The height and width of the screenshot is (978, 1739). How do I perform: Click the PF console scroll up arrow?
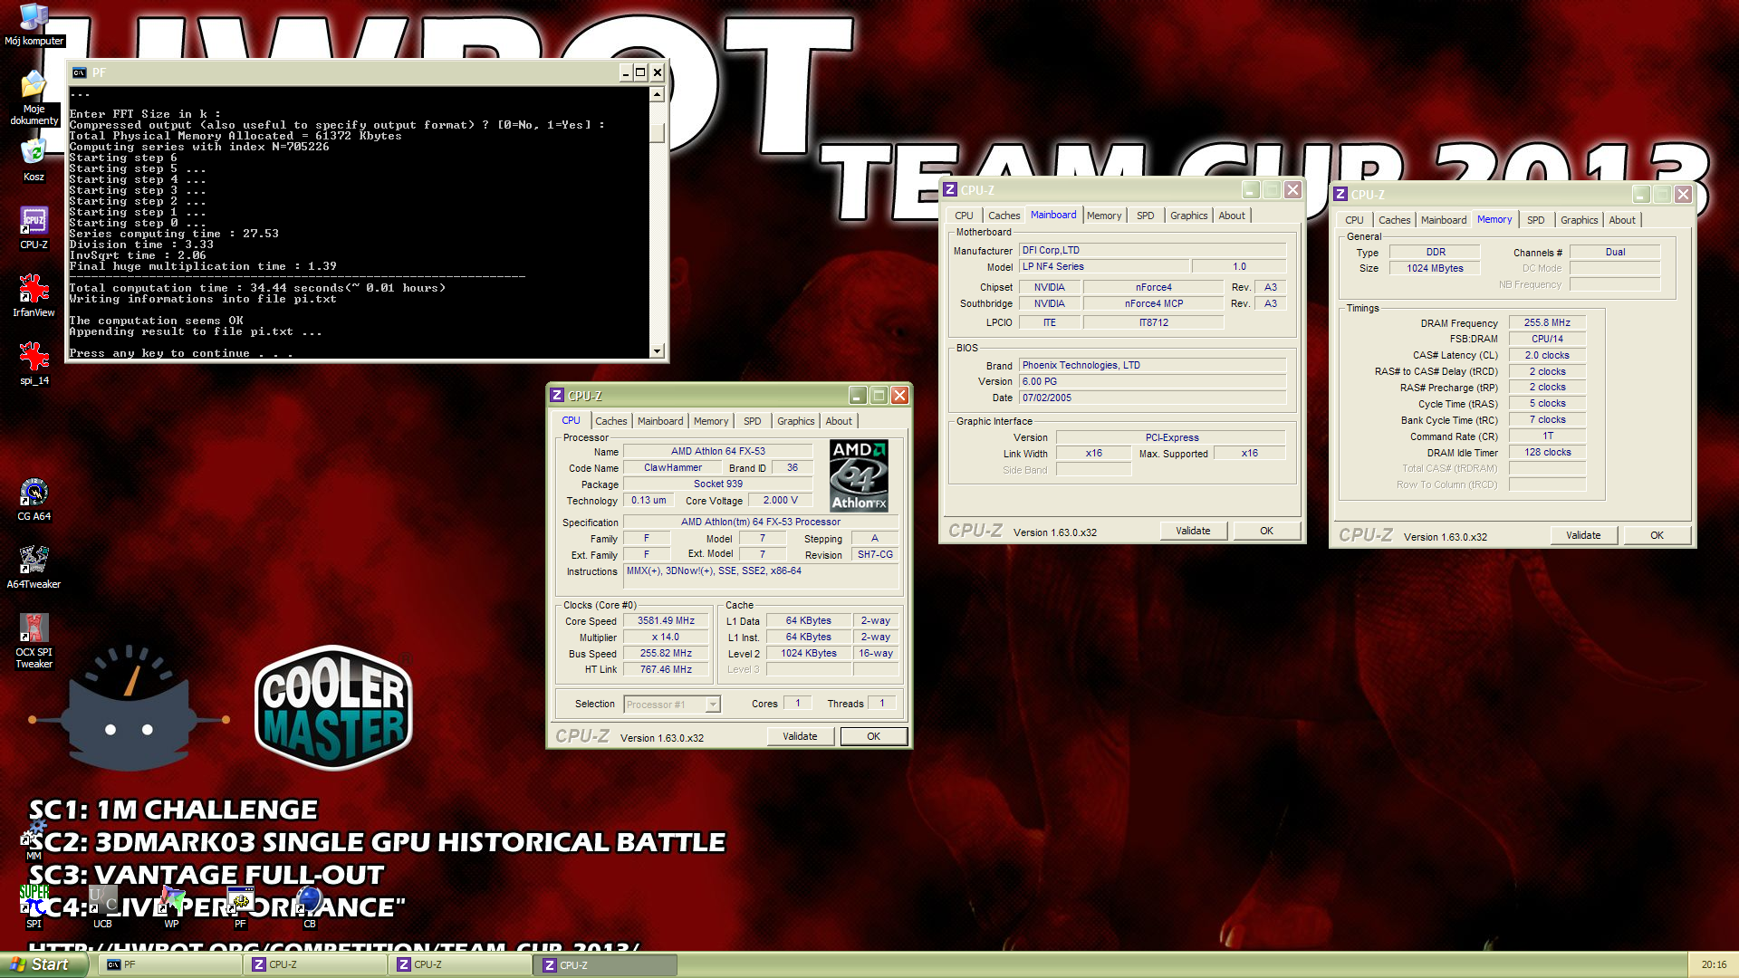click(x=658, y=94)
